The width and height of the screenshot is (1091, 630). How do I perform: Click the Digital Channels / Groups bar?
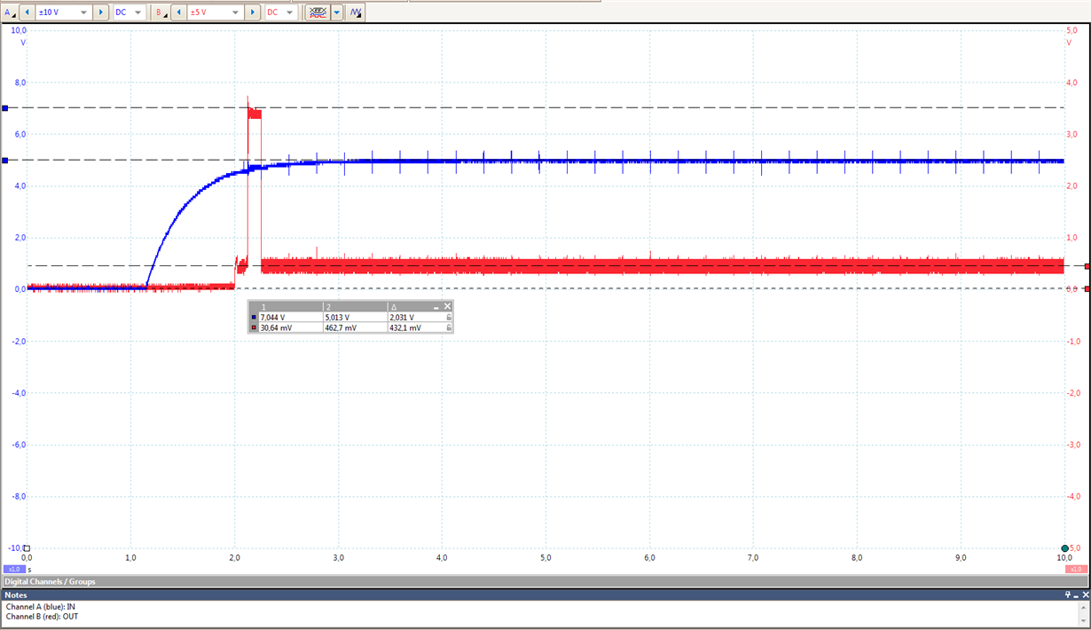(545, 581)
